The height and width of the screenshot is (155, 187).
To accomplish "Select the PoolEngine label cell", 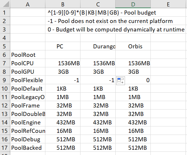I will tap(28, 122).
